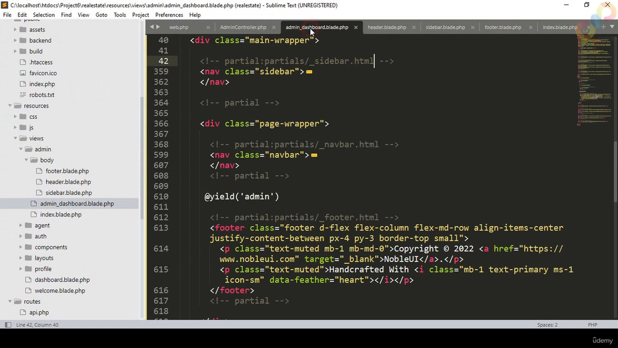Open the Preferences menu
Viewport: 618px width, 348px height.
[169, 15]
